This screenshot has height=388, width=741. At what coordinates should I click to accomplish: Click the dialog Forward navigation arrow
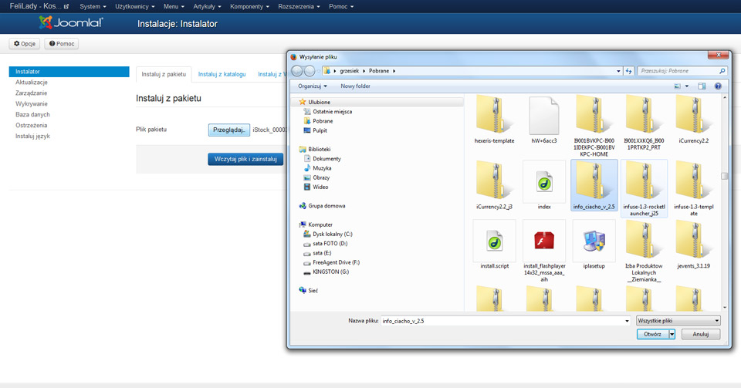tap(310, 71)
